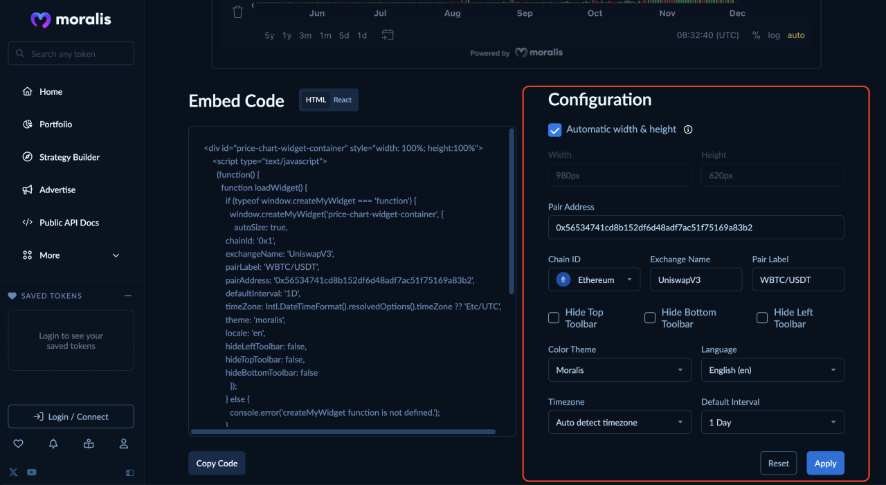The image size is (886, 485).
Task: Enable the Hide Top Toolbar checkbox
Action: pos(553,317)
